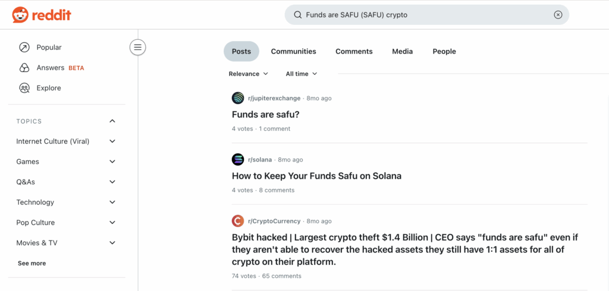Screen dimensions: 609x291
Task: Switch to the Comments tab
Action: click(354, 52)
